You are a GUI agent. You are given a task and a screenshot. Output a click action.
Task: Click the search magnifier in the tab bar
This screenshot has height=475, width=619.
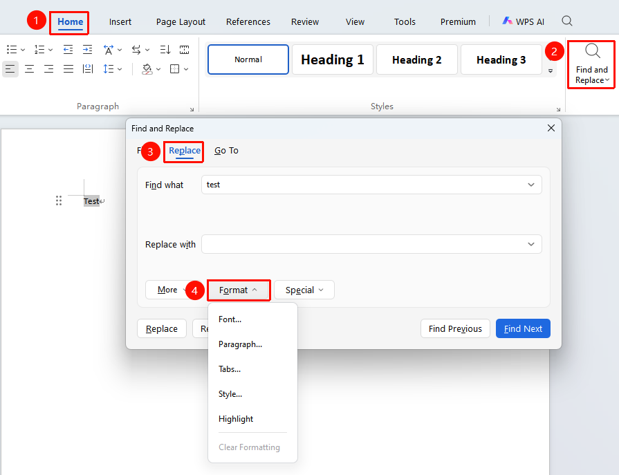(x=567, y=21)
